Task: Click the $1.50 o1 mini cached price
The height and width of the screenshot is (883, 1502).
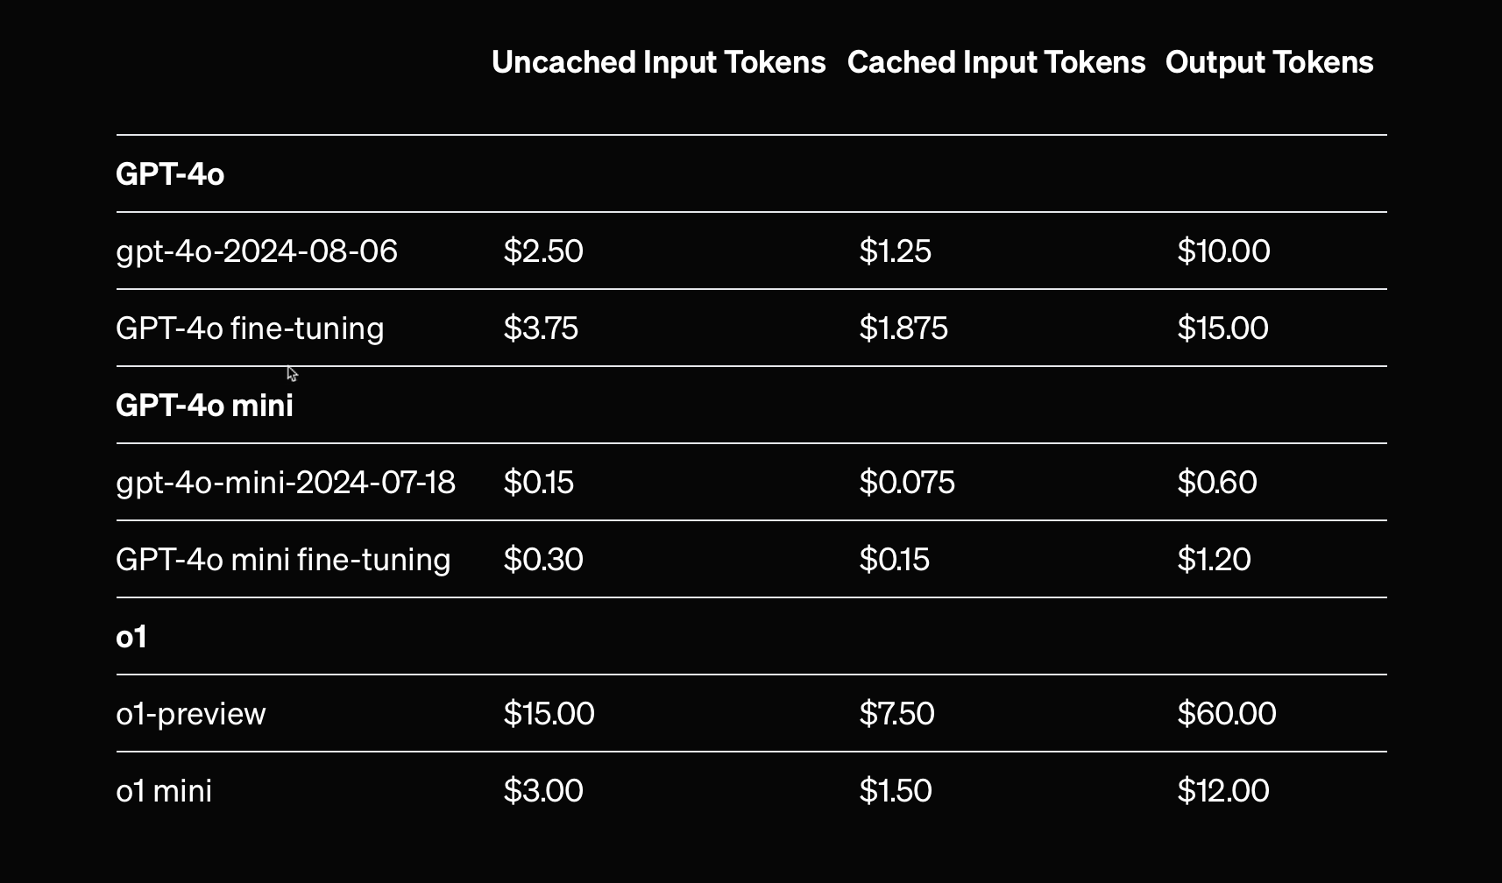Action: point(896,791)
